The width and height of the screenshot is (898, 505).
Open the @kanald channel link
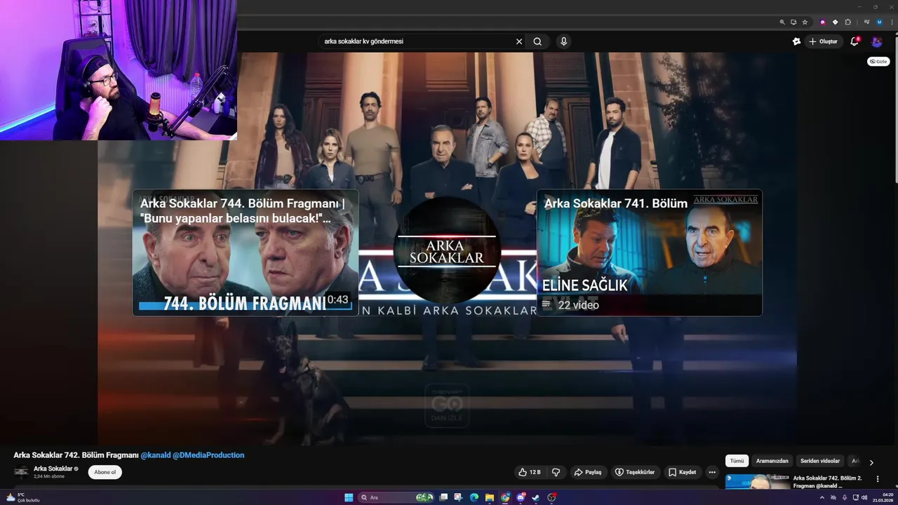(155, 455)
